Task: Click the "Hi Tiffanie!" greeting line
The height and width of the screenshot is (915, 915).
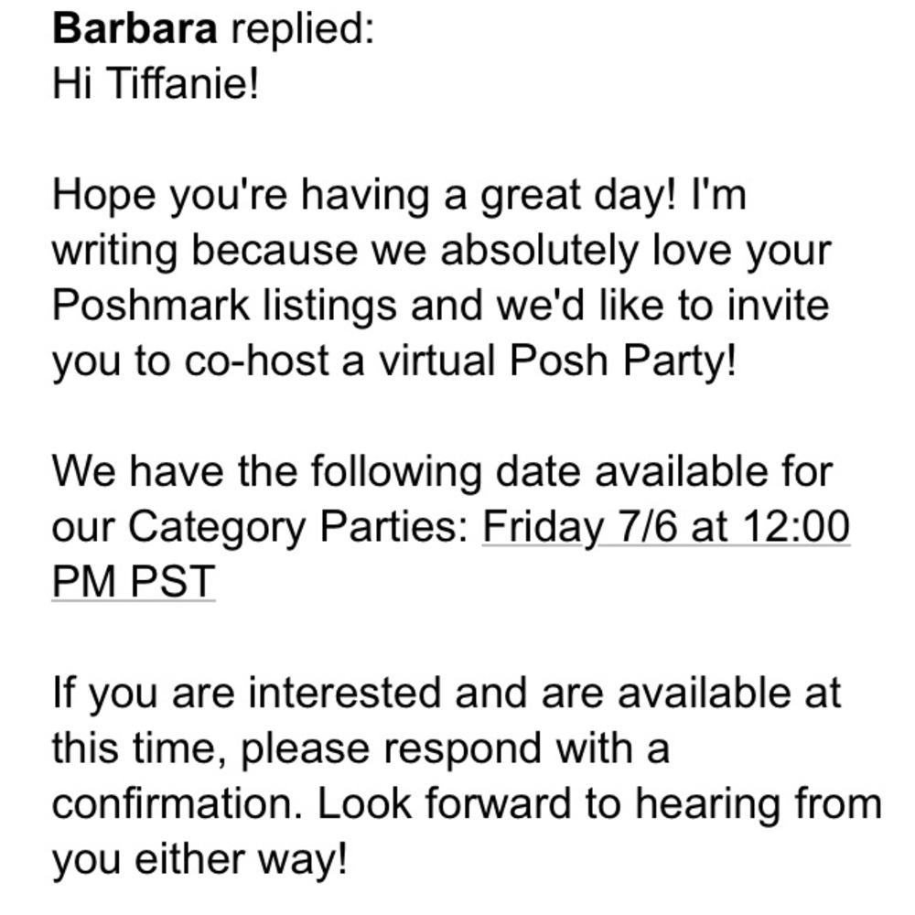Action: tap(156, 85)
